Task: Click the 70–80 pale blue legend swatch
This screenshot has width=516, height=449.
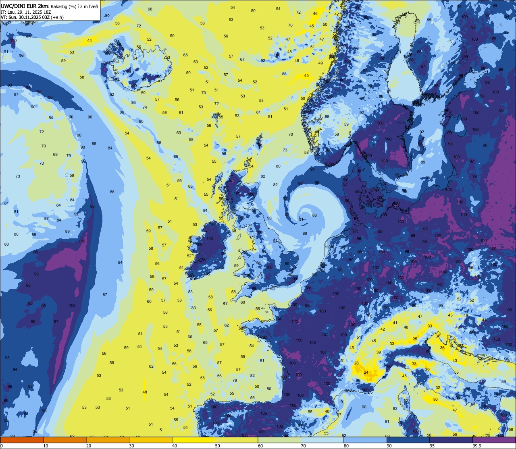Action: pos(322,440)
